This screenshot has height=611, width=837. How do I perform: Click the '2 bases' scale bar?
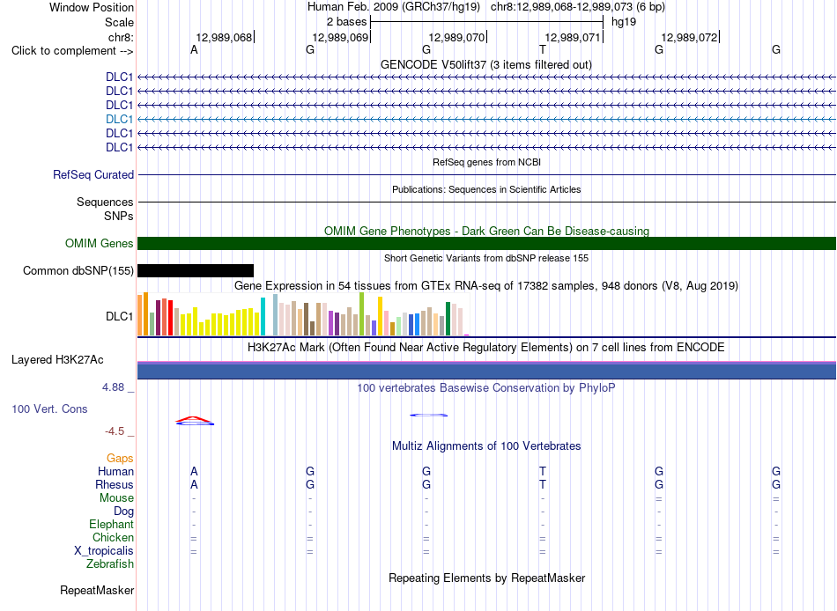[x=486, y=22]
